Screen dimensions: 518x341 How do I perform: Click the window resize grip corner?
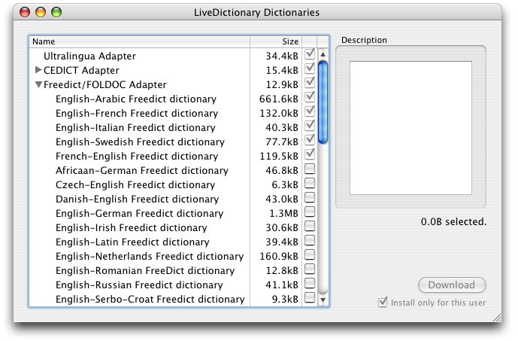click(496, 318)
